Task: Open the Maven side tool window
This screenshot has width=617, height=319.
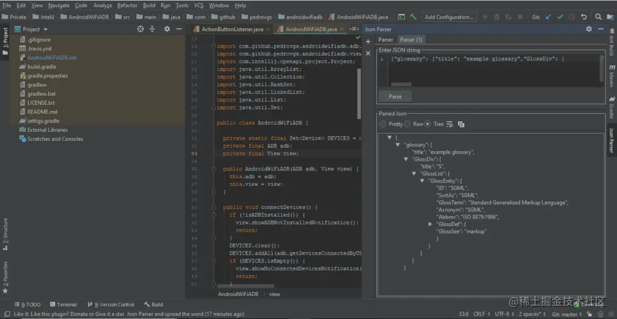Action: click(612, 76)
